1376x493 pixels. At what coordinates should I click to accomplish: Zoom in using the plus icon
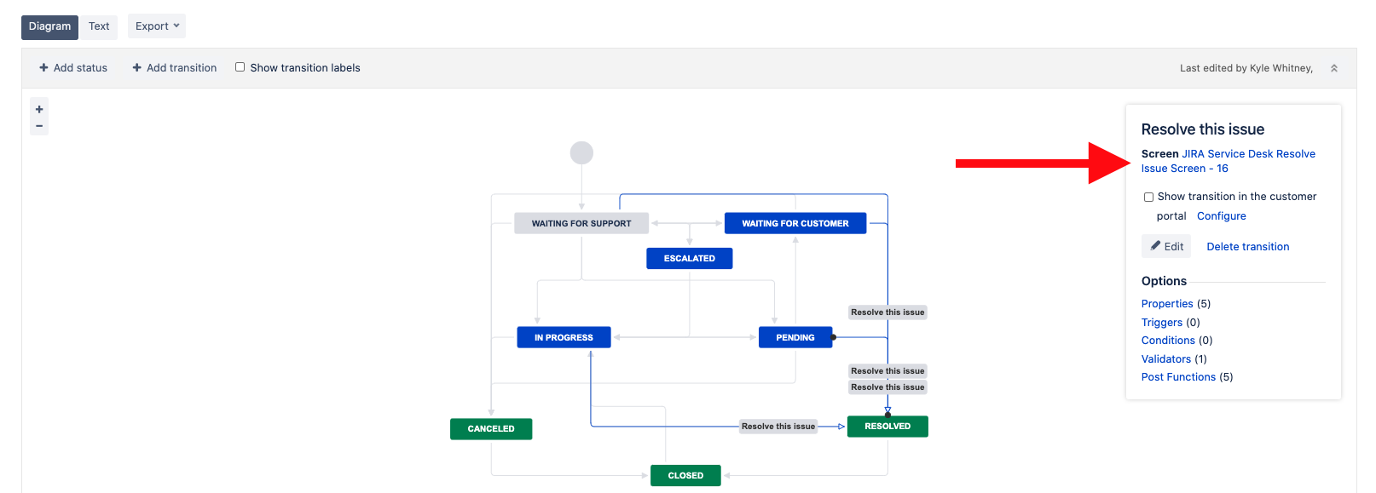(38, 109)
